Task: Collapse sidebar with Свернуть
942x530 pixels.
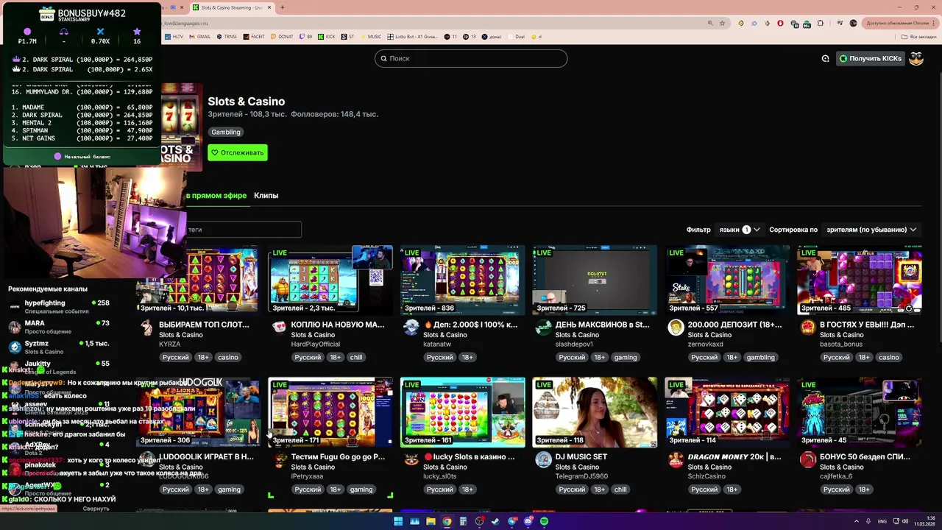Action: tap(96, 509)
